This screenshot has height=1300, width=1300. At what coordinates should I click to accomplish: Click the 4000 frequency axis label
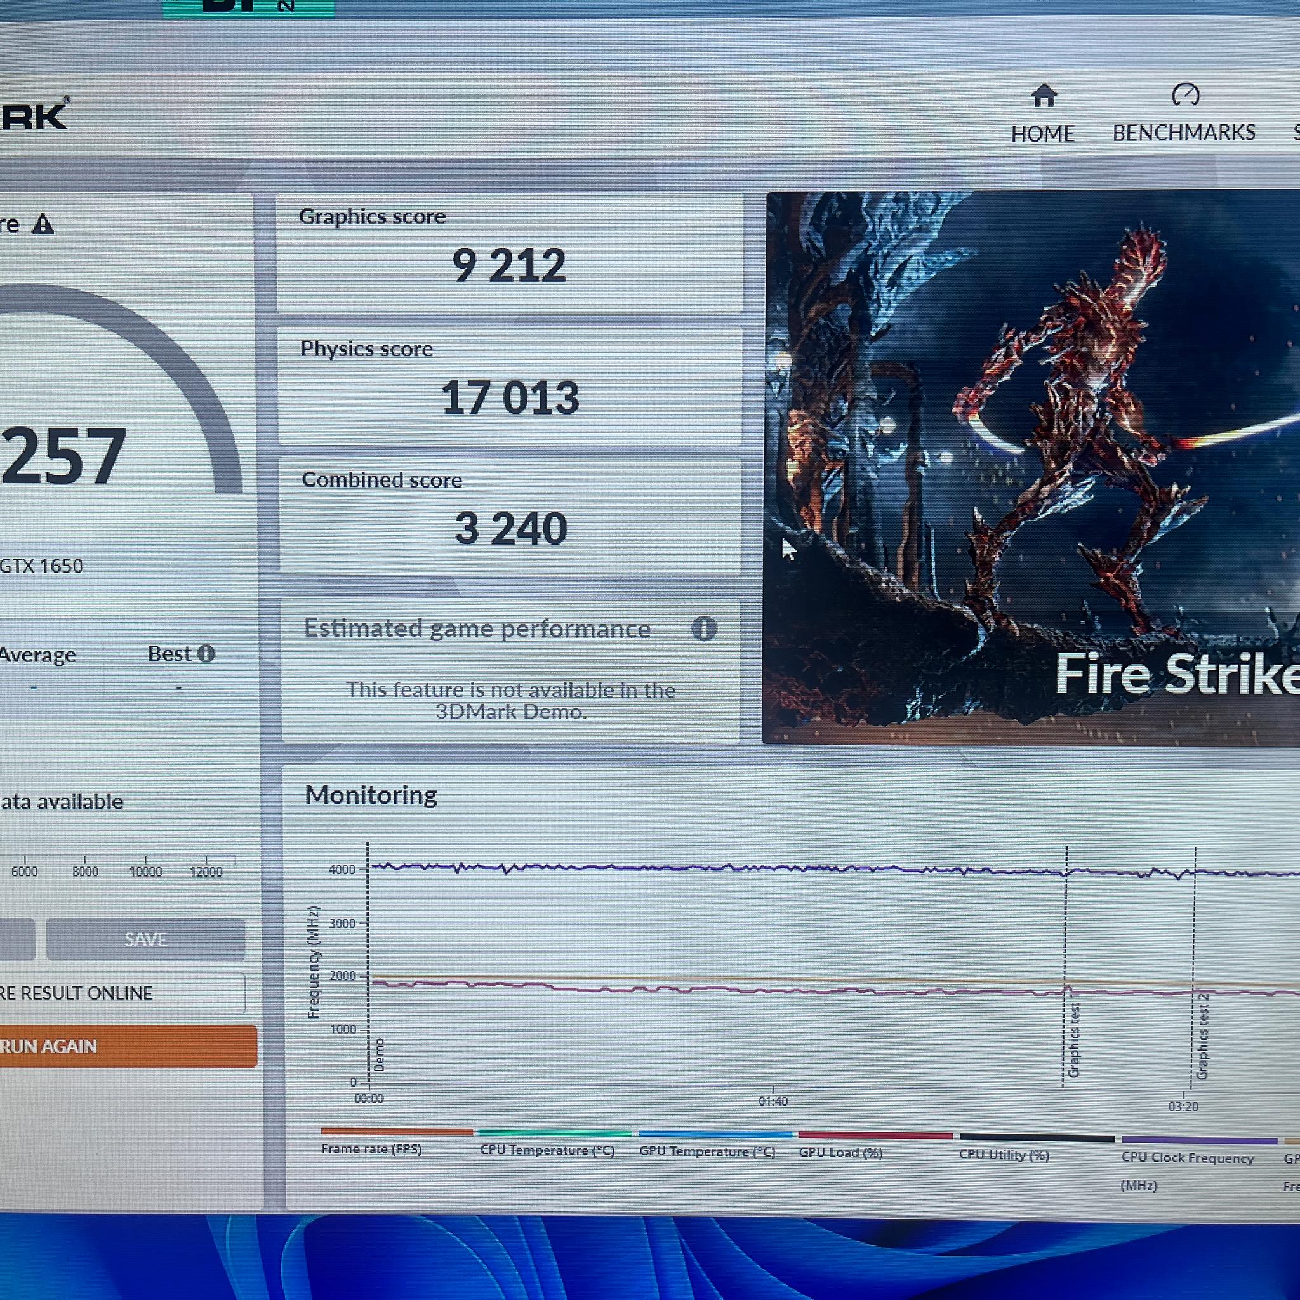[x=342, y=870]
